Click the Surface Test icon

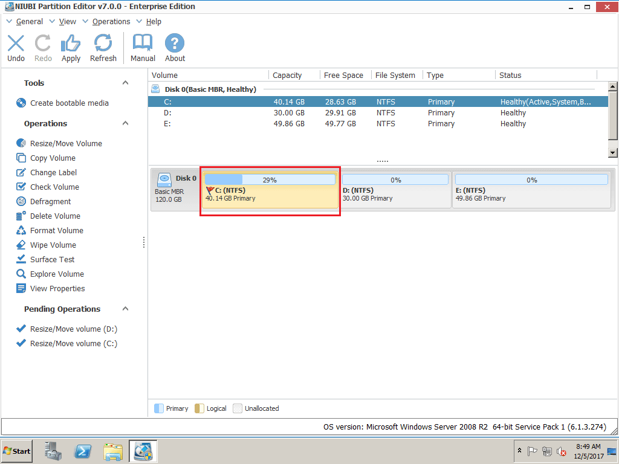(x=21, y=259)
